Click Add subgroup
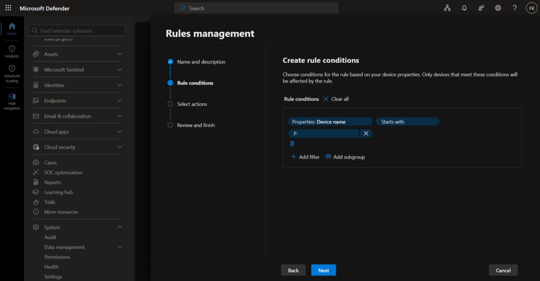The width and height of the screenshot is (540, 281). pyautogui.click(x=345, y=157)
